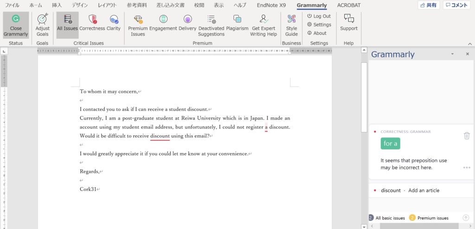
Task: Open Deactivated Suggestions
Action: point(211,25)
